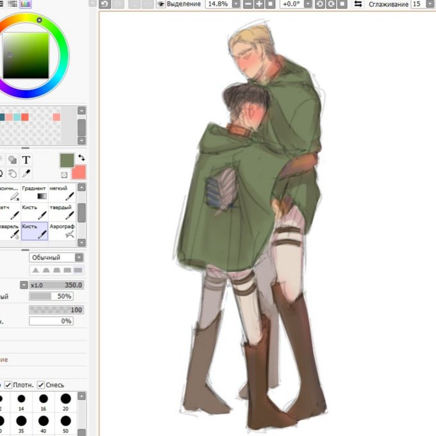Select the fifth flattest brush edge shape
Image resolution: width=436 pixels, height=436 pixels.
(x=78, y=270)
